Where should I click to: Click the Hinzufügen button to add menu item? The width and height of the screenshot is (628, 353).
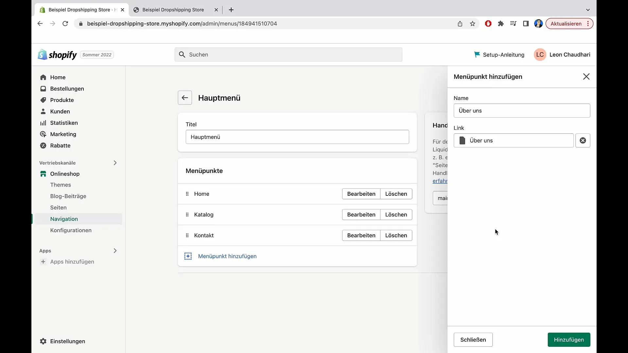[x=569, y=340]
